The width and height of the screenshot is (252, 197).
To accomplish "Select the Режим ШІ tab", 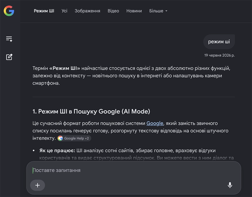I will pos(44,11).
